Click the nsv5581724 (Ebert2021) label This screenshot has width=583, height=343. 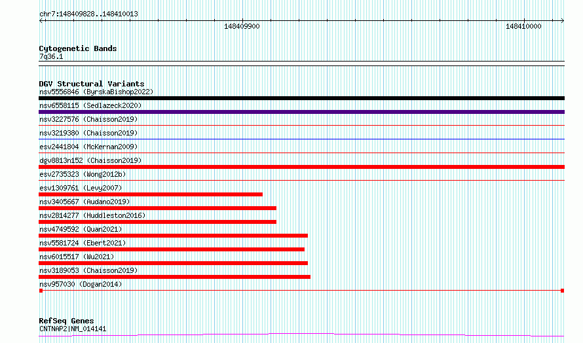pos(83,243)
